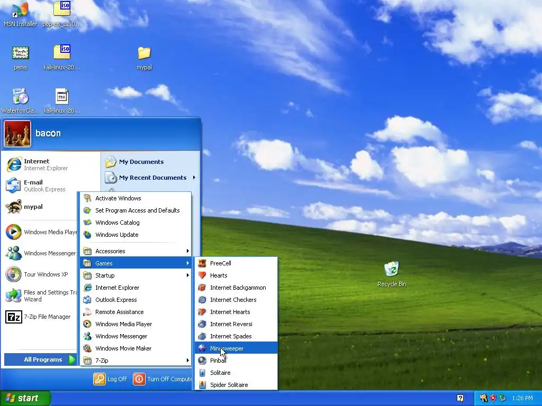Click the user account chess picture
This screenshot has width=542, height=406.
17,134
